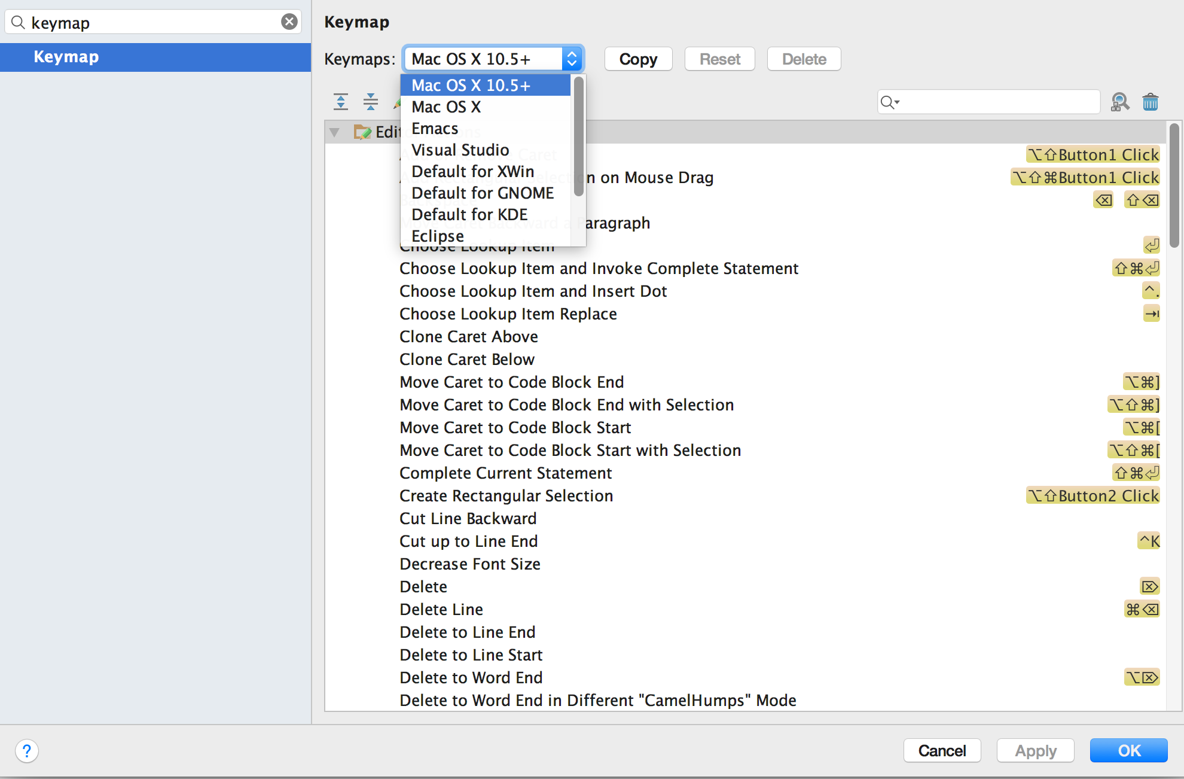
Task: Open the help question mark button
Action: [x=27, y=750]
